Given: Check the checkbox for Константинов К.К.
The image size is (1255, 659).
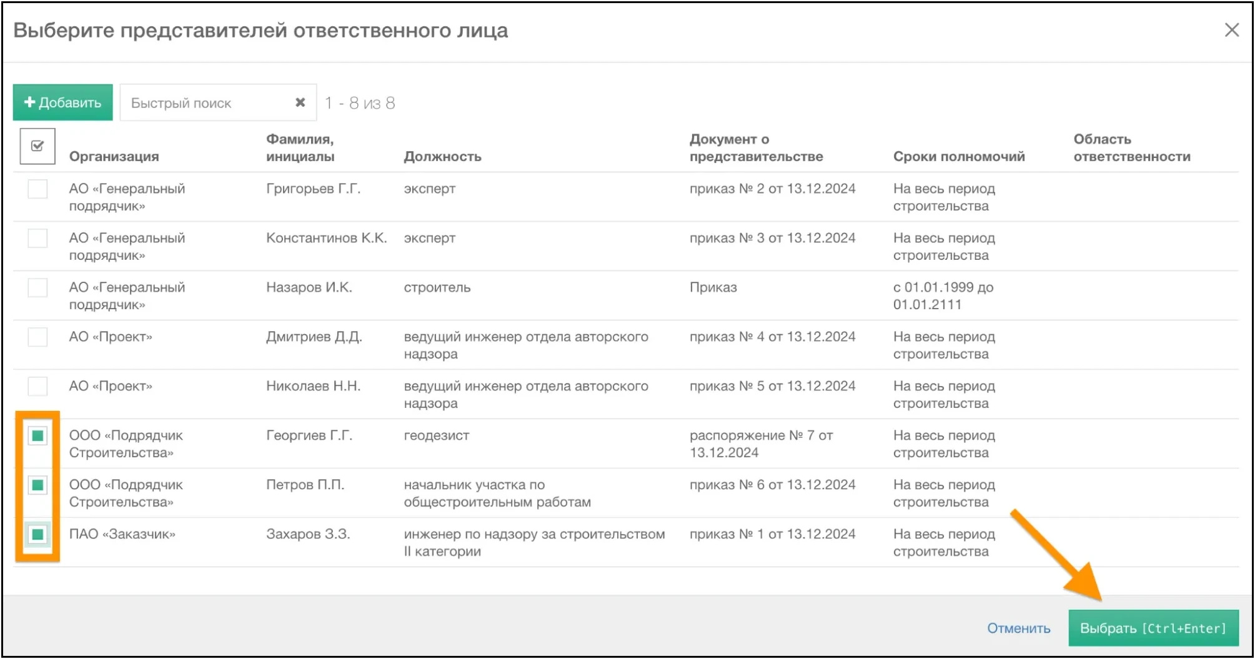Looking at the screenshot, I should [x=37, y=238].
